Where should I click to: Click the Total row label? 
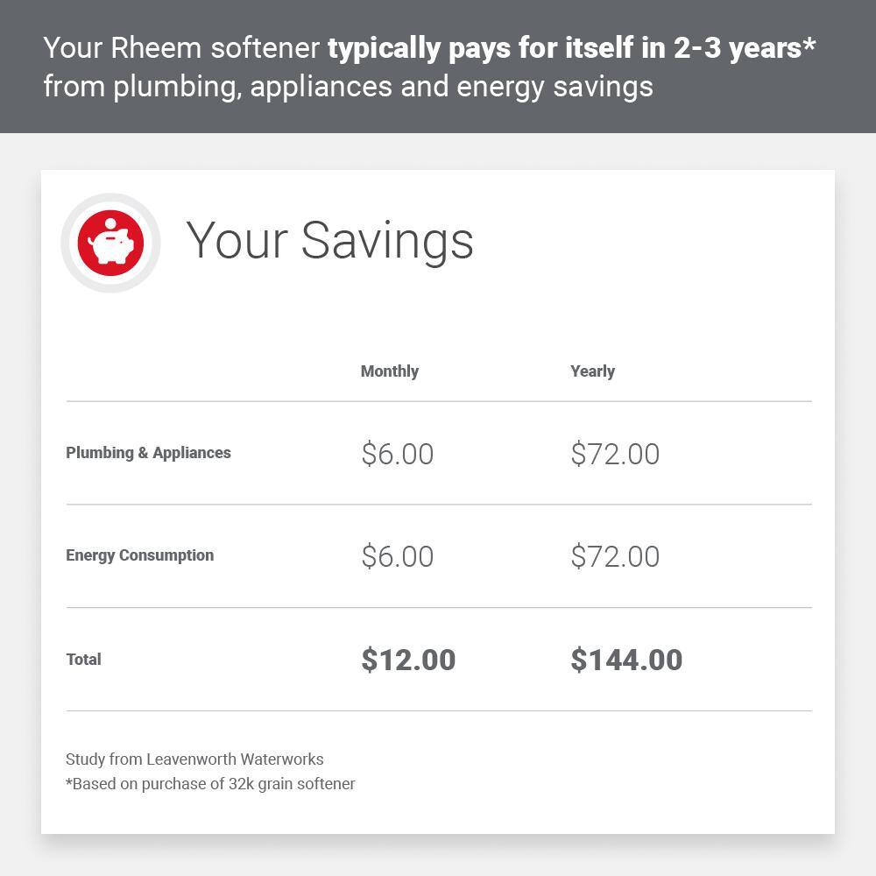[83, 660]
